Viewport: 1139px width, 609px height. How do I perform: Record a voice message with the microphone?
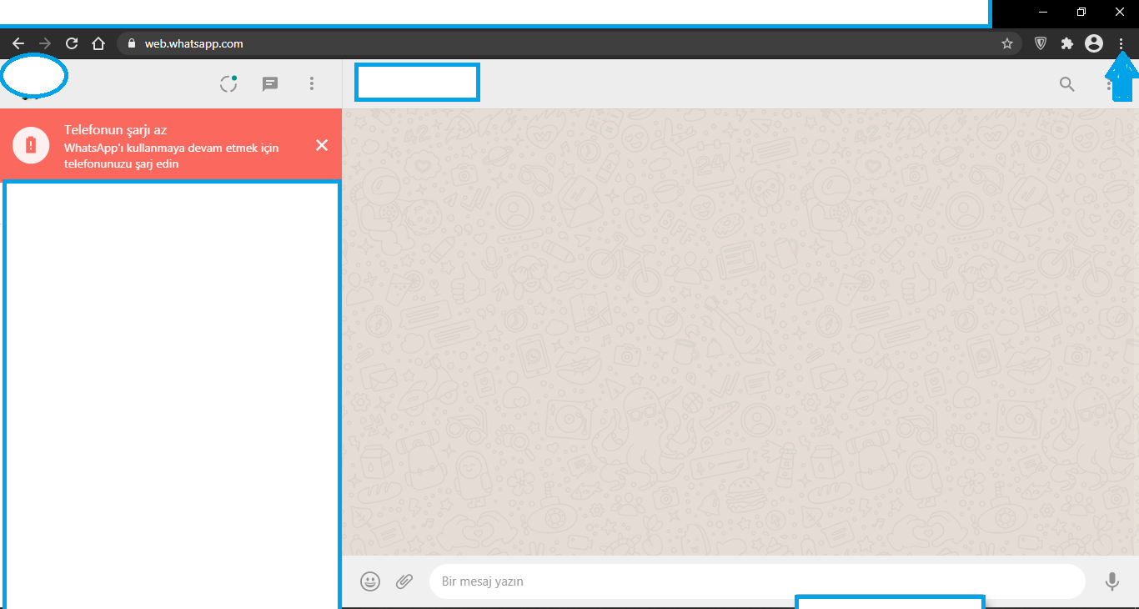(x=1111, y=581)
